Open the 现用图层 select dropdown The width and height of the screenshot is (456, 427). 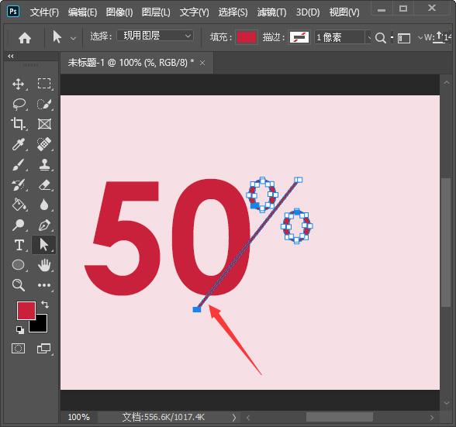coord(155,36)
